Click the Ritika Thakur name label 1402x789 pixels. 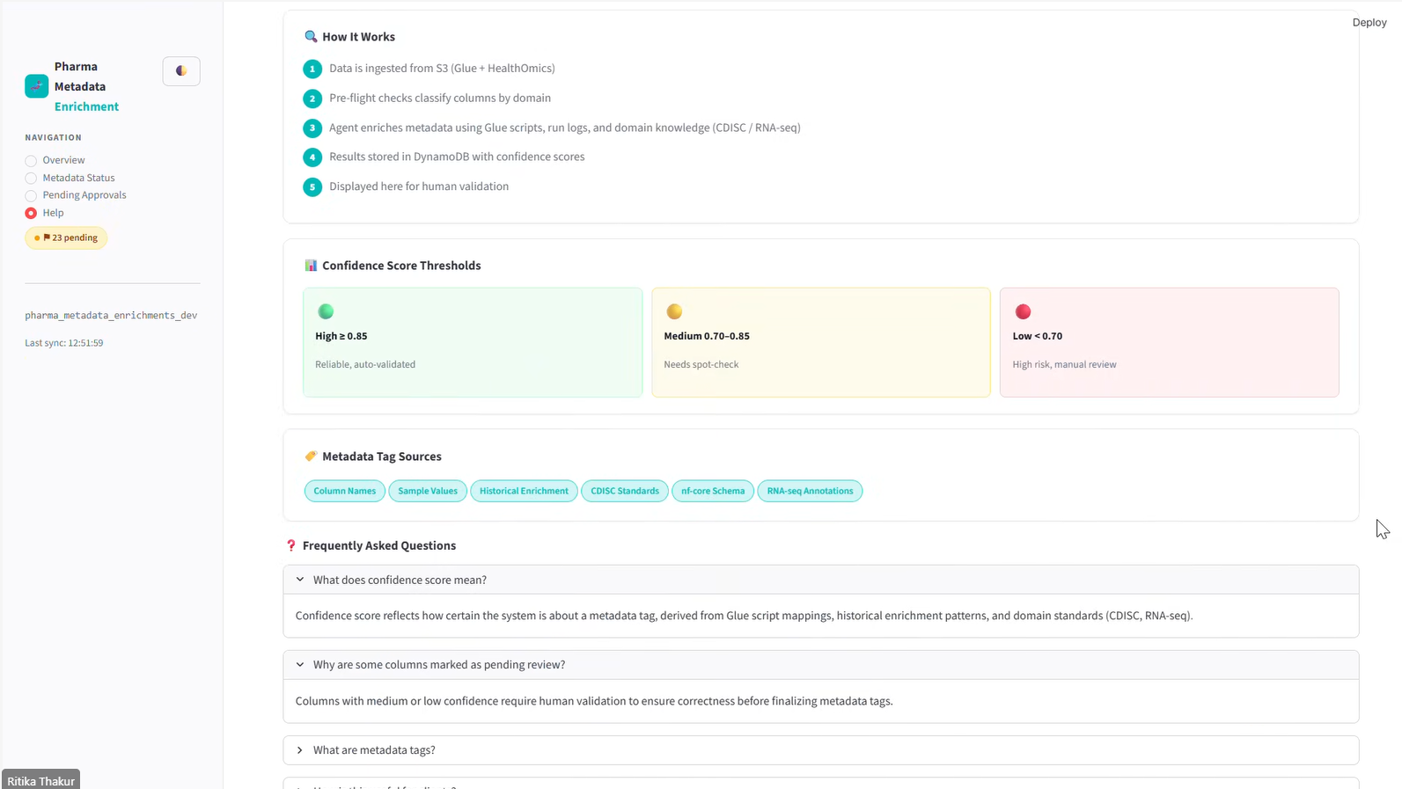(x=41, y=781)
